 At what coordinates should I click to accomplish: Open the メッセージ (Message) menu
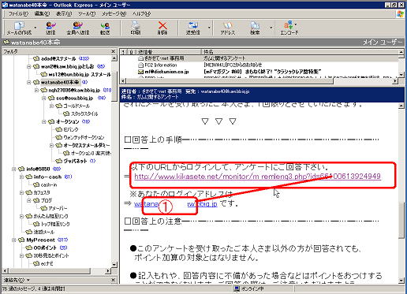pyautogui.click(x=114, y=13)
